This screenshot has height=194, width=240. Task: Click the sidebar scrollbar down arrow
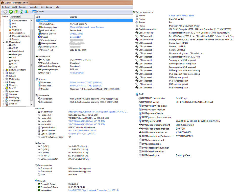pyautogui.click(x=32, y=104)
